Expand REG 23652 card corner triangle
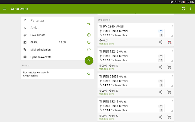 tap(172, 86)
